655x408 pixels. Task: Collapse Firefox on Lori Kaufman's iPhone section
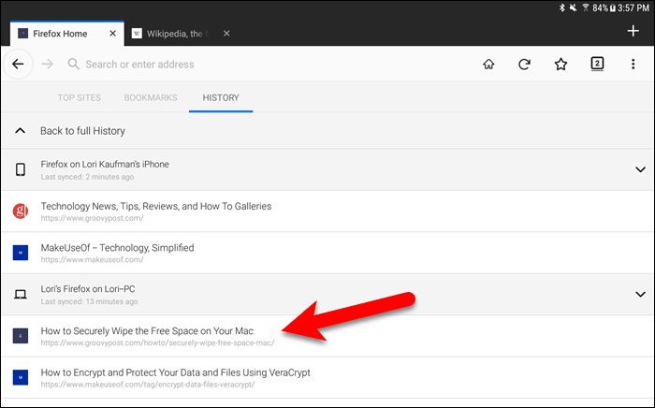(x=640, y=169)
